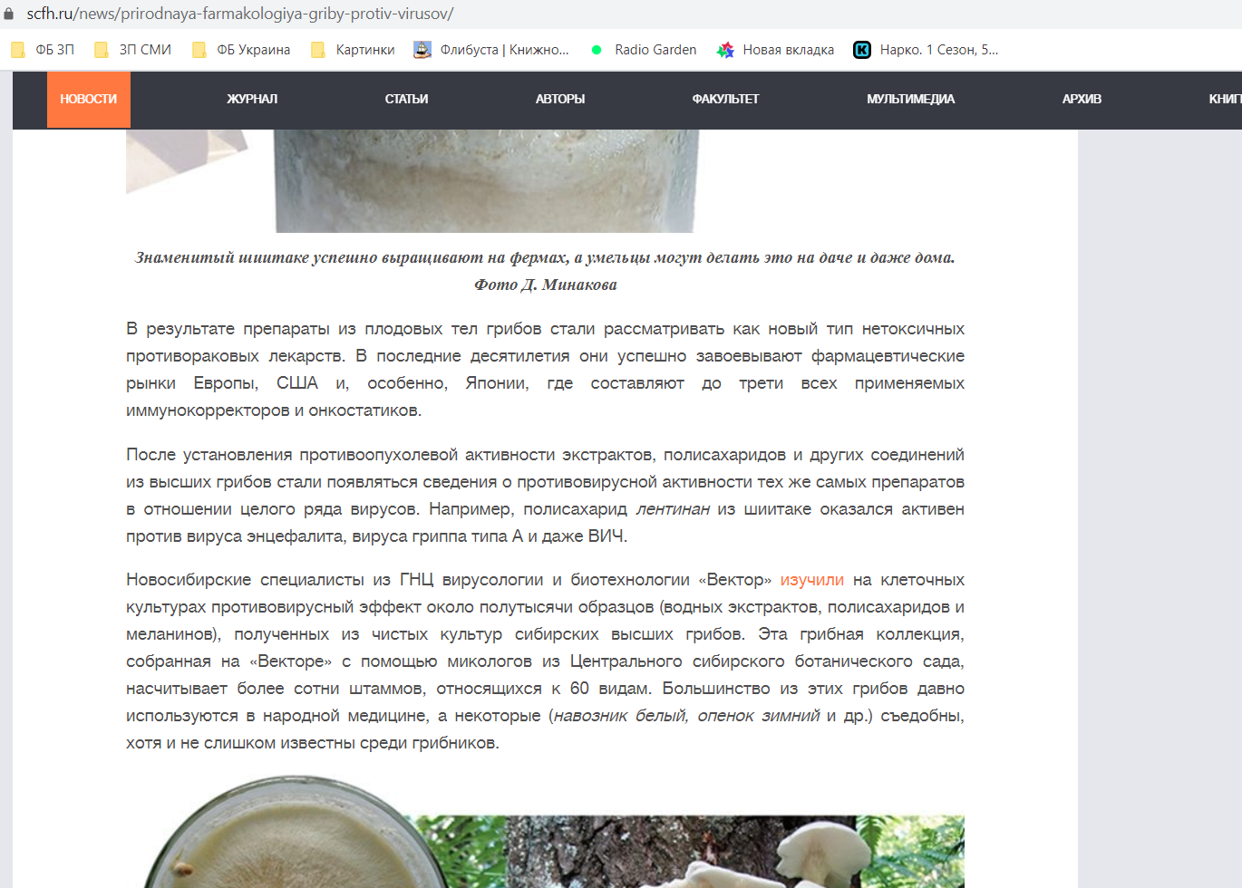Image resolution: width=1242 pixels, height=888 pixels.
Task: Follow the orange изучили hyperlink
Action: [x=811, y=580]
